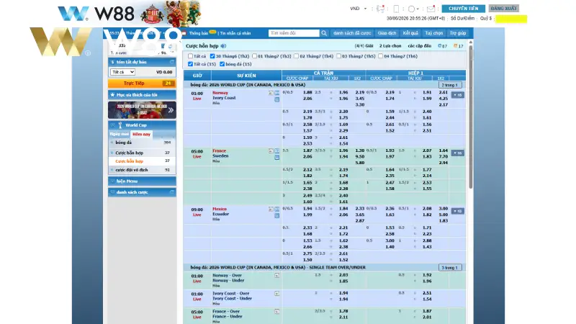Click the vertical scrollbar of odds table
576x324 pixels.
[471, 117]
